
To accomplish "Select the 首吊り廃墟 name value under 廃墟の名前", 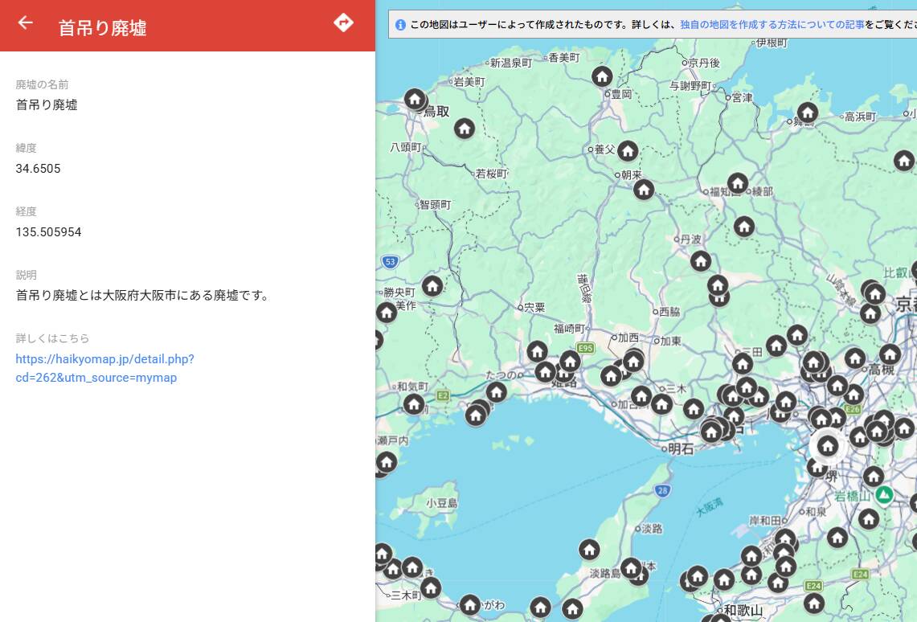I will pyautogui.click(x=47, y=105).
